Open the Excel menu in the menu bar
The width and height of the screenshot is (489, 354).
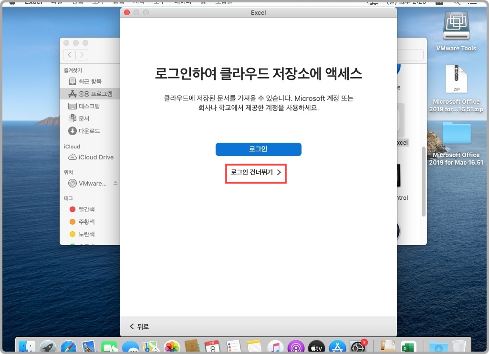click(33, 2)
